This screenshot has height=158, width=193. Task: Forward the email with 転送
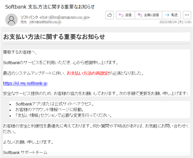[x=171, y=15]
